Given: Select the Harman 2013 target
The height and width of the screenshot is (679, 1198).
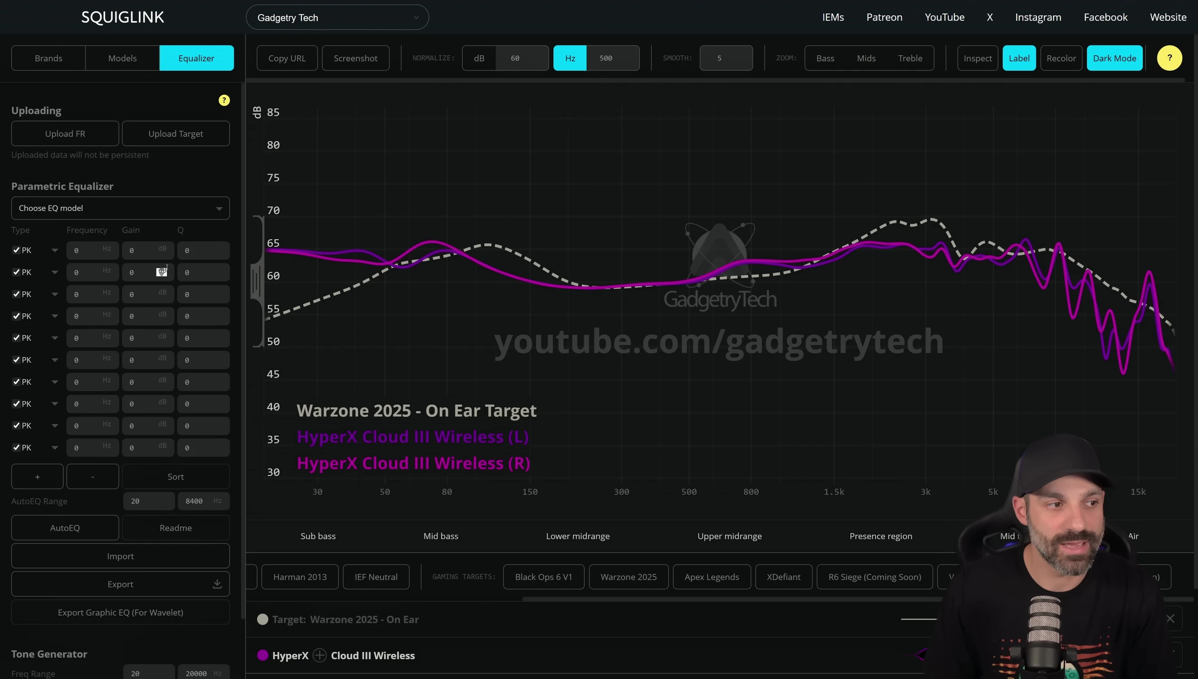Looking at the screenshot, I should [300, 577].
